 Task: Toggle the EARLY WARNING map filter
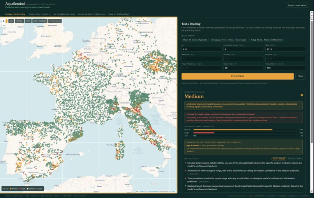click(40, 21)
